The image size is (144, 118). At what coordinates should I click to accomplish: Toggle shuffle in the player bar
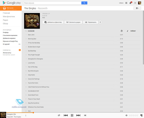tap(85, 115)
